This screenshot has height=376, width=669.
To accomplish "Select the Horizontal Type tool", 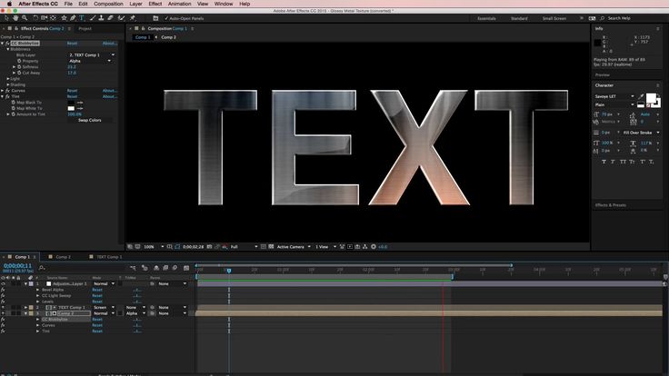I will (x=82, y=18).
